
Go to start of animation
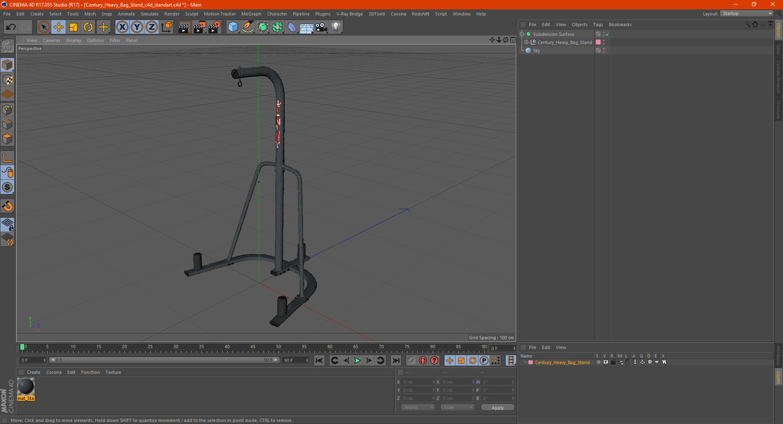click(x=319, y=360)
